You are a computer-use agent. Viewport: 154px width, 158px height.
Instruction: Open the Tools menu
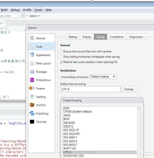click(x=38, y=10)
